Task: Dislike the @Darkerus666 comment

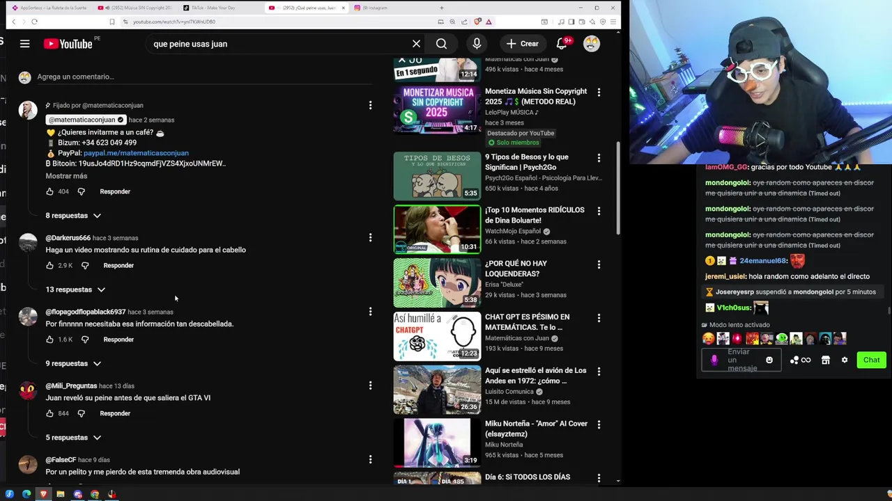Action: [x=85, y=265]
